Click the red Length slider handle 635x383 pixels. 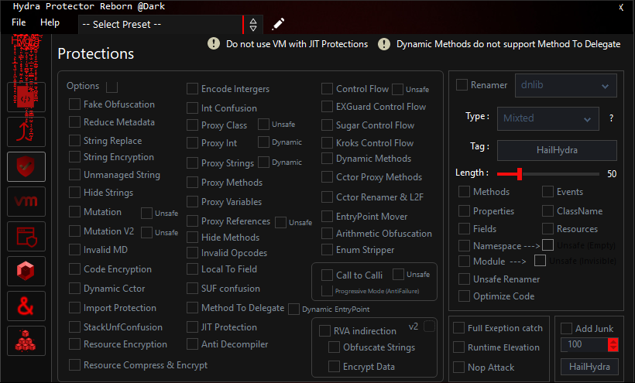click(519, 173)
